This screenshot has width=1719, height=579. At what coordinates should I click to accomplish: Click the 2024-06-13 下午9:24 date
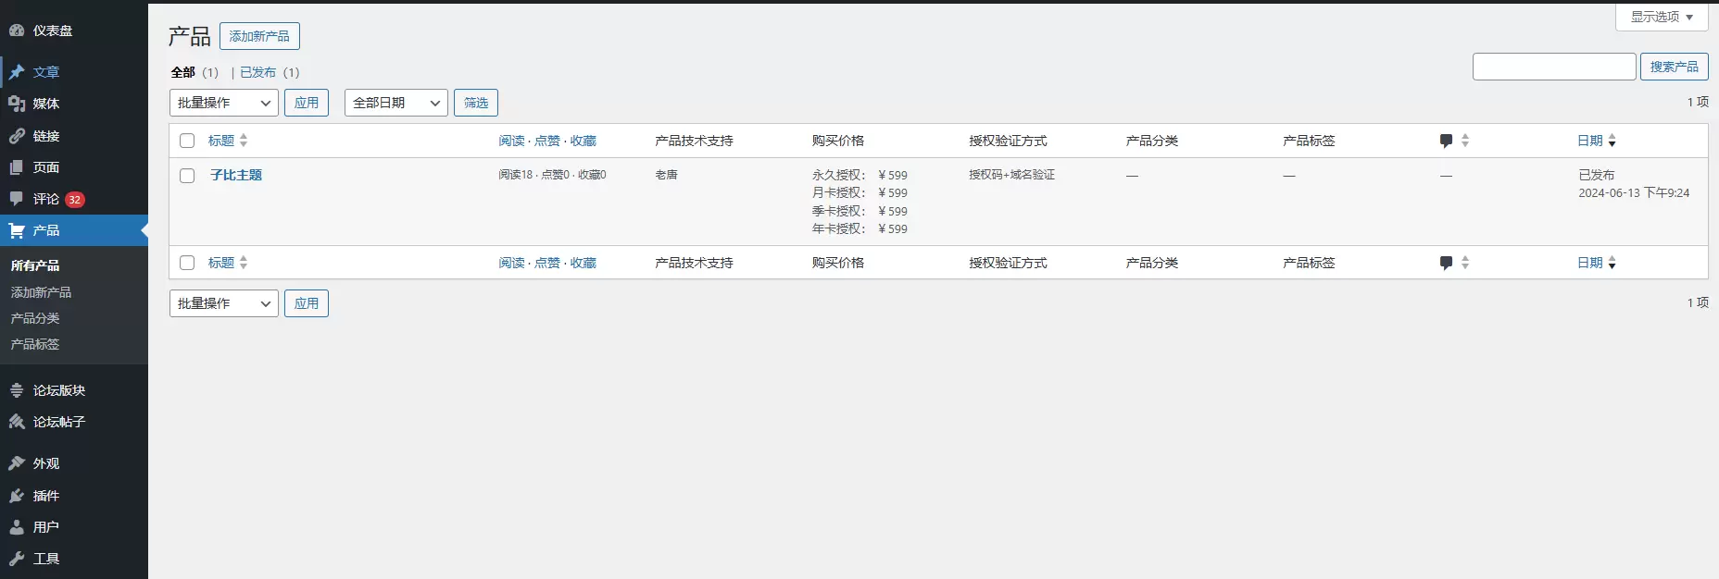coord(1634,193)
